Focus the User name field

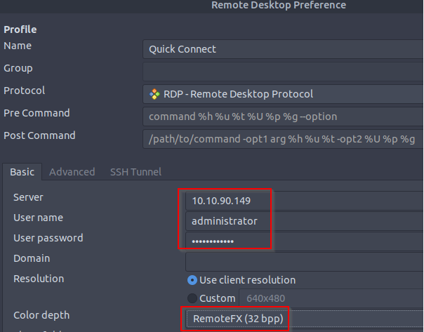click(x=229, y=221)
